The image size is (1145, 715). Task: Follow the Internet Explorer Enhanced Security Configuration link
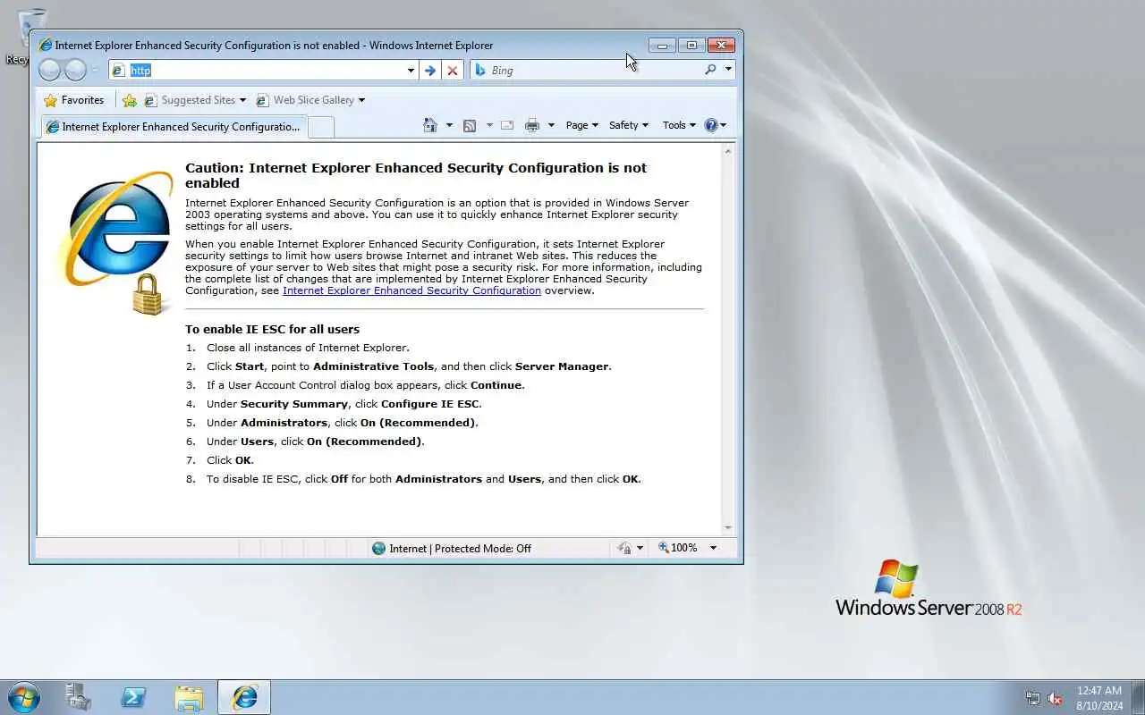point(411,290)
